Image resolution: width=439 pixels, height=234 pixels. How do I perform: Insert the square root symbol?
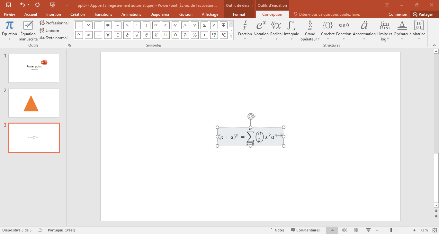click(137, 35)
